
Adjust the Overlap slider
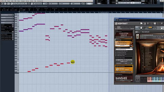pyautogui.click(x=7, y=30)
